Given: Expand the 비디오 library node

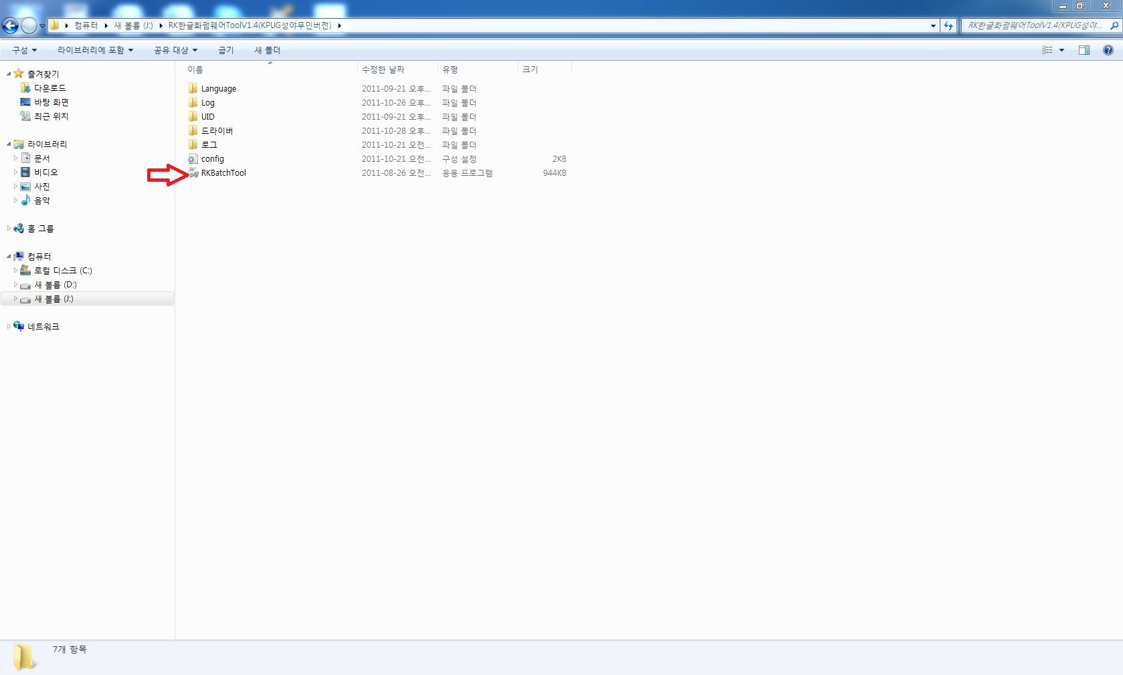Looking at the screenshot, I should pyautogui.click(x=15, y=172).
